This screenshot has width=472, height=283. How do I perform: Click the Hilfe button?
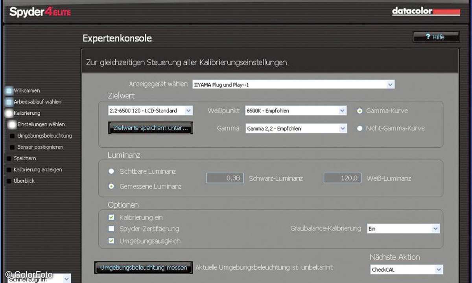(x=436, y=37)
